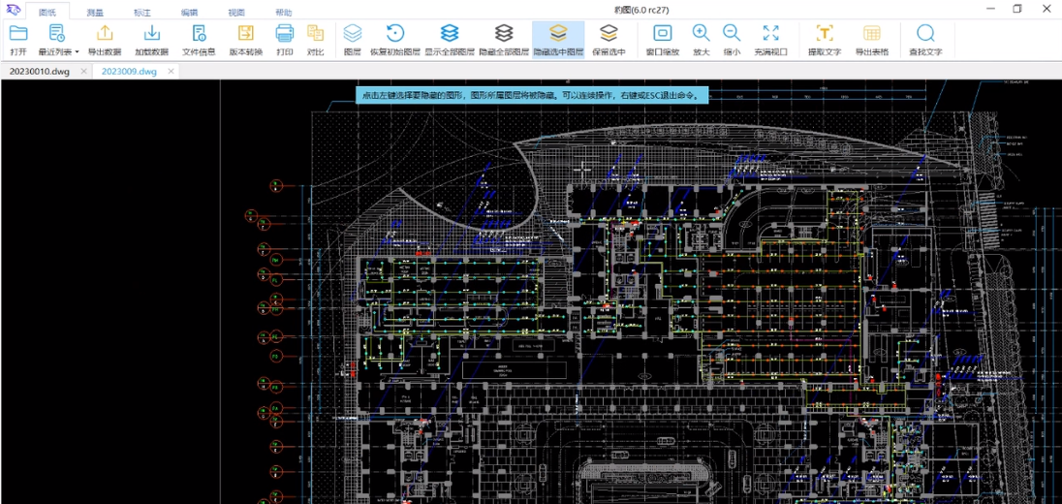Select the 保留选中 keep selected tool
This screenshot has height=504, width=1062.
pyautogui.click(x=609, y=35)
